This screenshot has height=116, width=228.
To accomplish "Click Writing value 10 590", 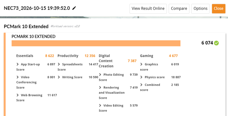I will 93,77.
